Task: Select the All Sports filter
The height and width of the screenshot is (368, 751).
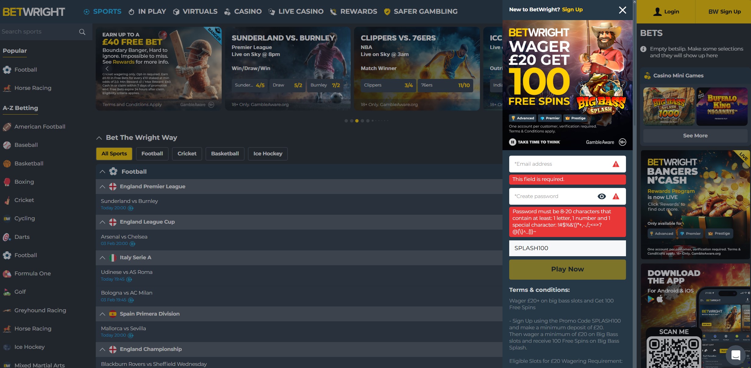Action: coord(114,154)
